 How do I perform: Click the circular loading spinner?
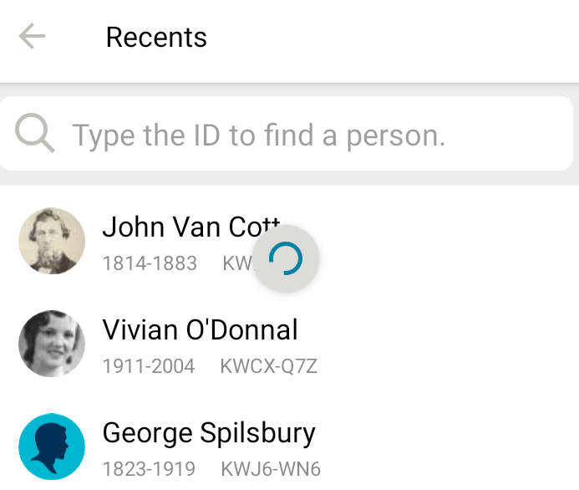coord(286,259)
